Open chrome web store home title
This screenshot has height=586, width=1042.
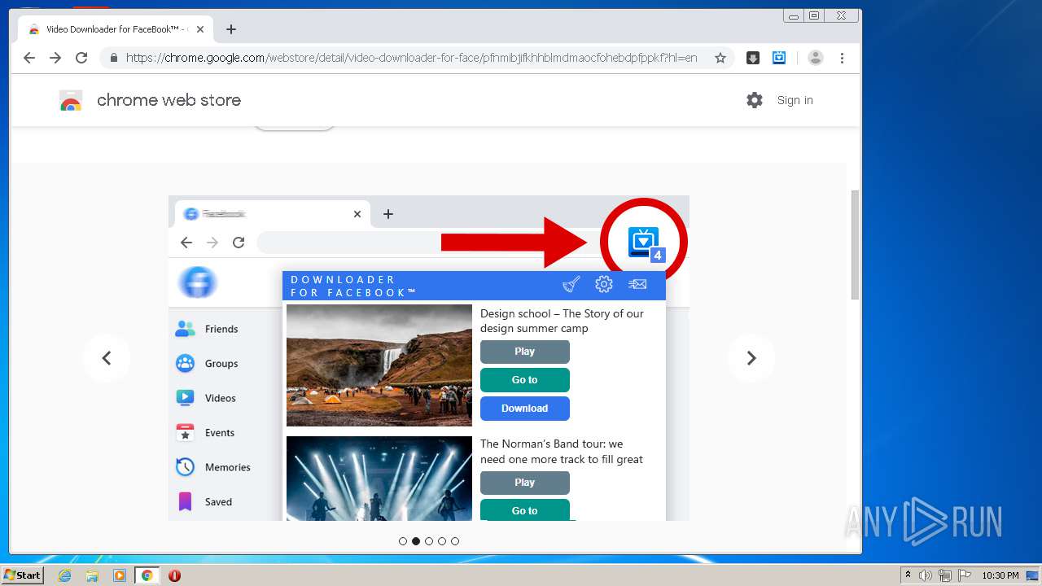pyautogui.click(x=169, y=100)
